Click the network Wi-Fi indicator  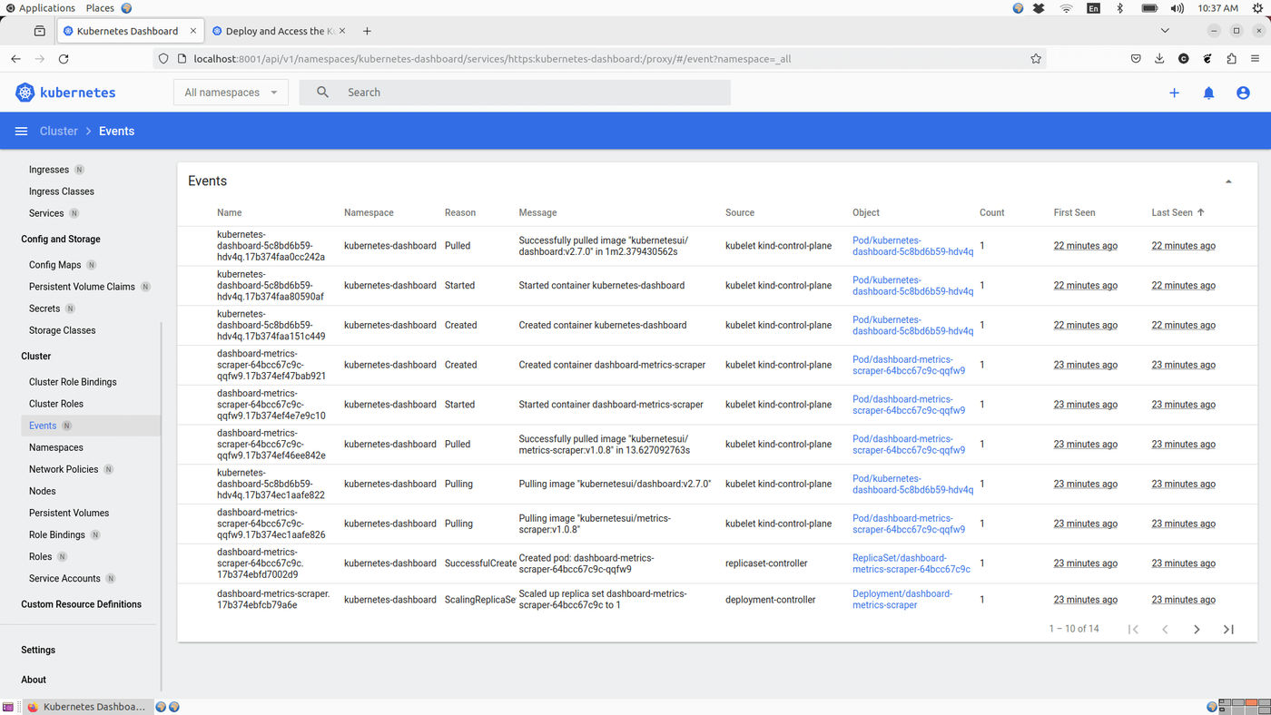pyautogui.click(x=1067, y=8)
